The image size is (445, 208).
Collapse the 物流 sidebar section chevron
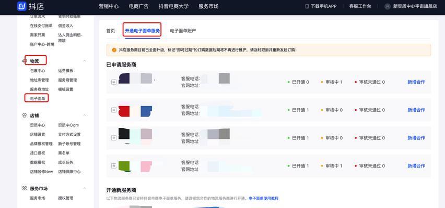[85, 61]
